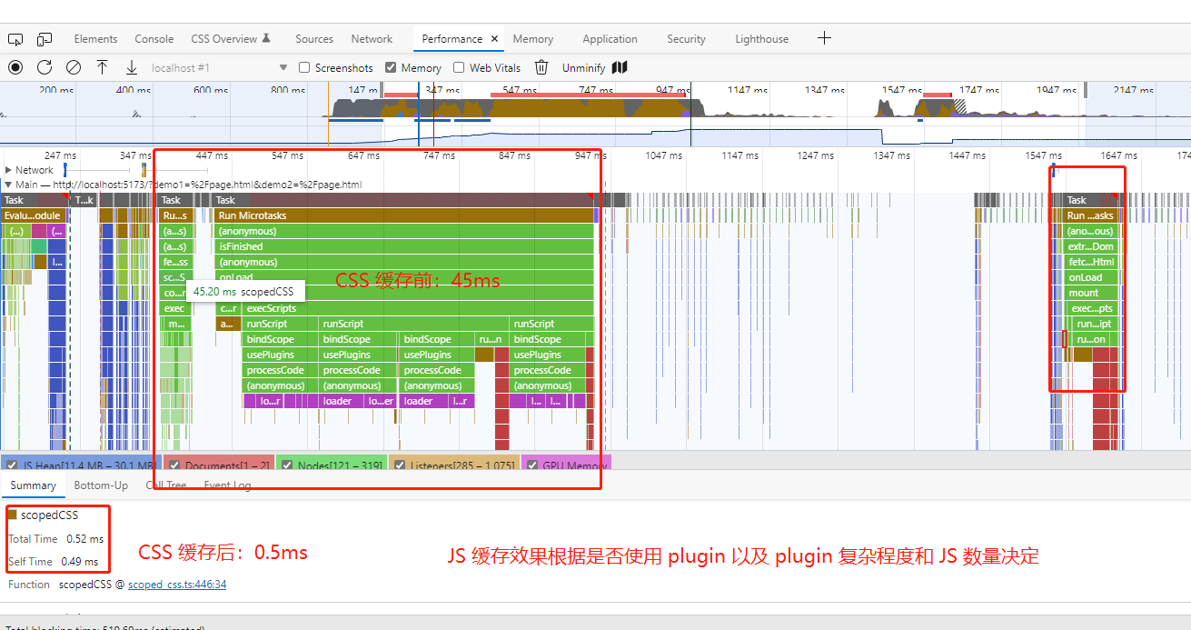The image size is (1191, 630).
Task: Click the reload and profile page icon
Action: click(x=45, y=67)
